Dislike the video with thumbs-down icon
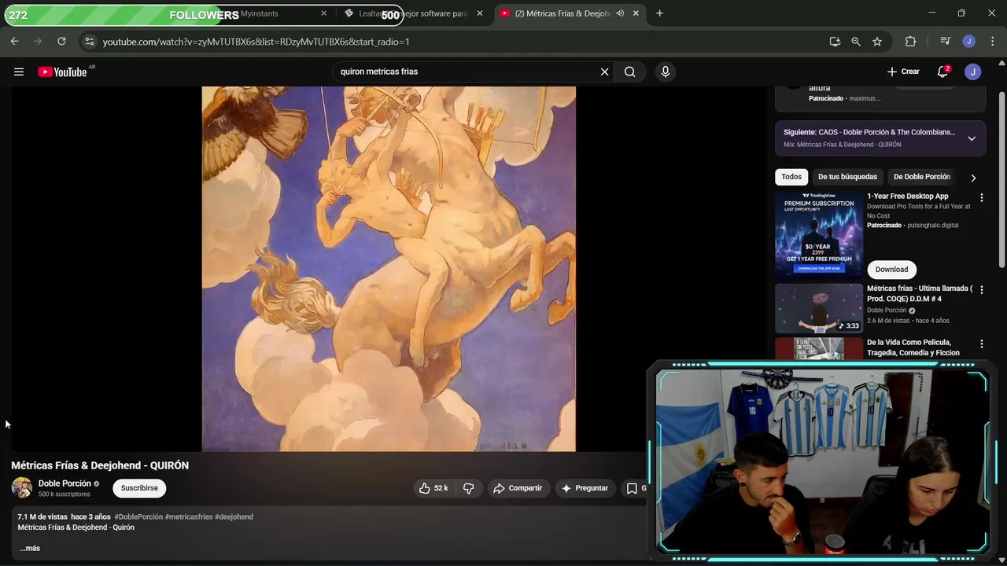 [x=468, y=488]
